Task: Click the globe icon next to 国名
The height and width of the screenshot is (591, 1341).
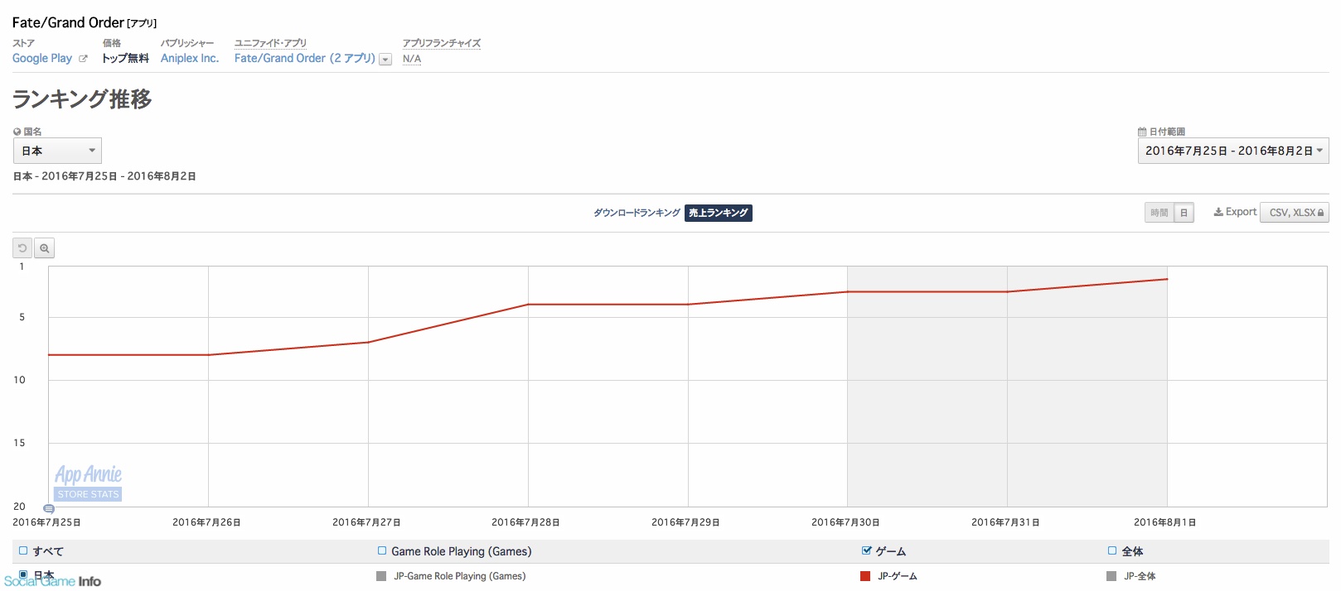Action: (x=17, y=132)
